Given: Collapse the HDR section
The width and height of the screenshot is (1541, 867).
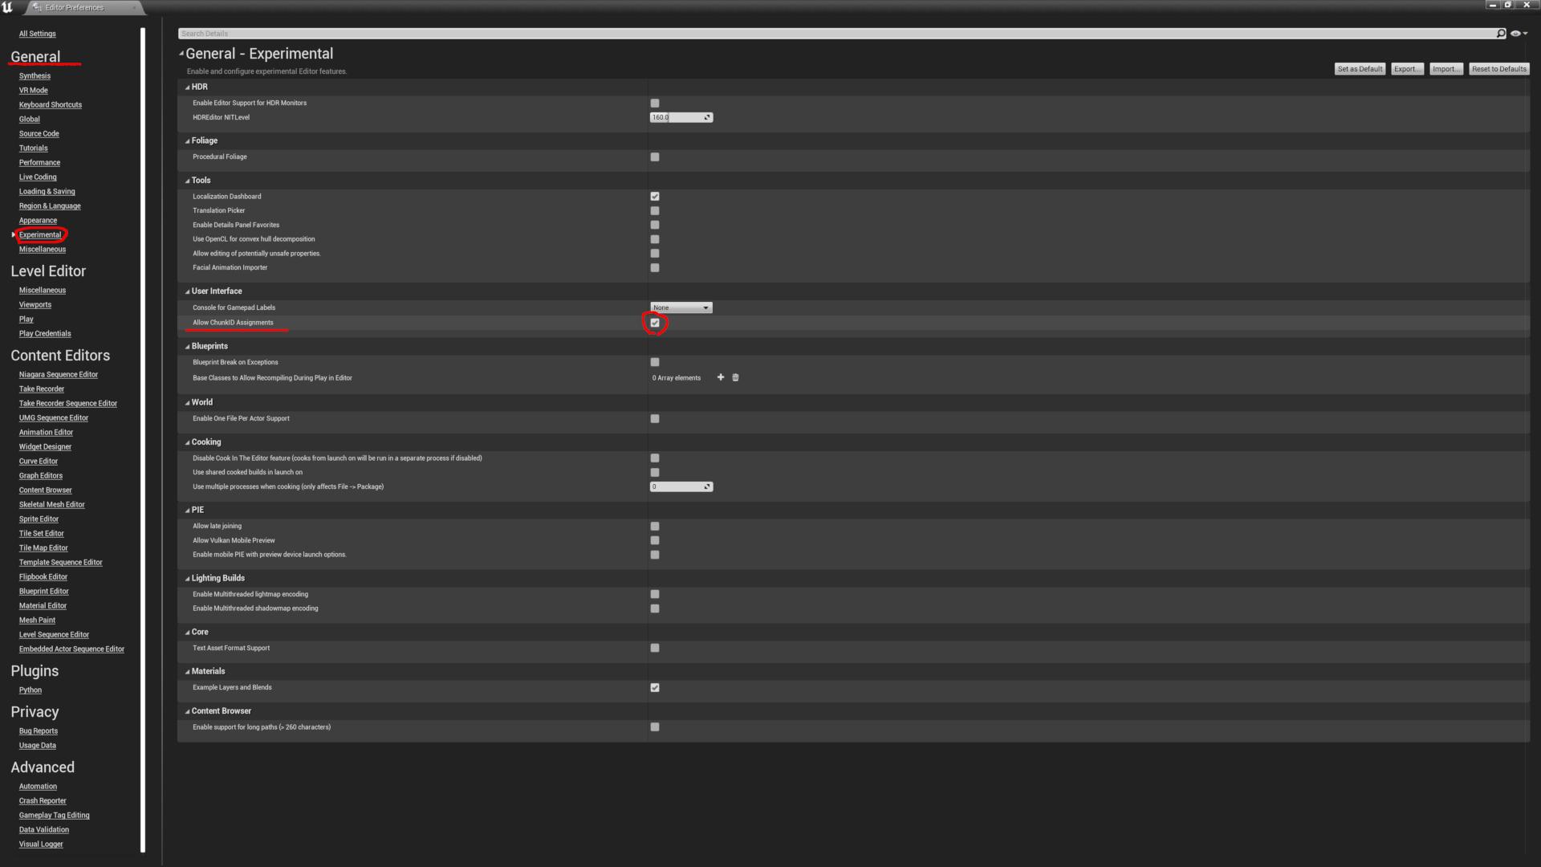Looking at the screenshot, I should tap(188, 88).
